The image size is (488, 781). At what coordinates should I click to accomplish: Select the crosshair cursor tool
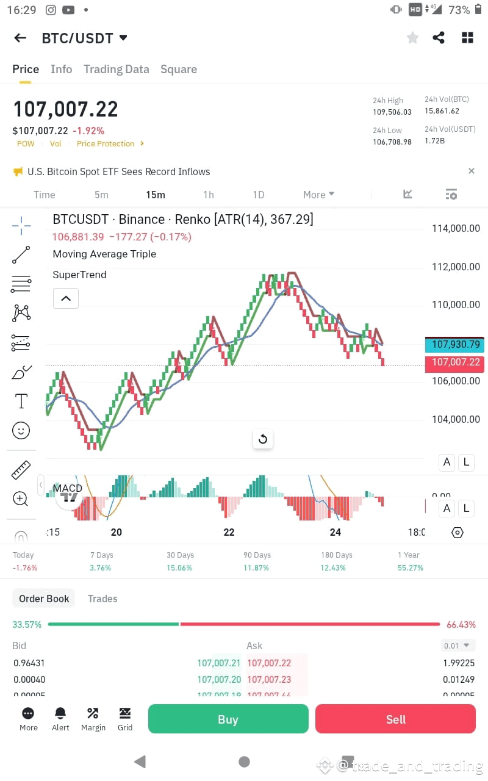tap(21, 226)
